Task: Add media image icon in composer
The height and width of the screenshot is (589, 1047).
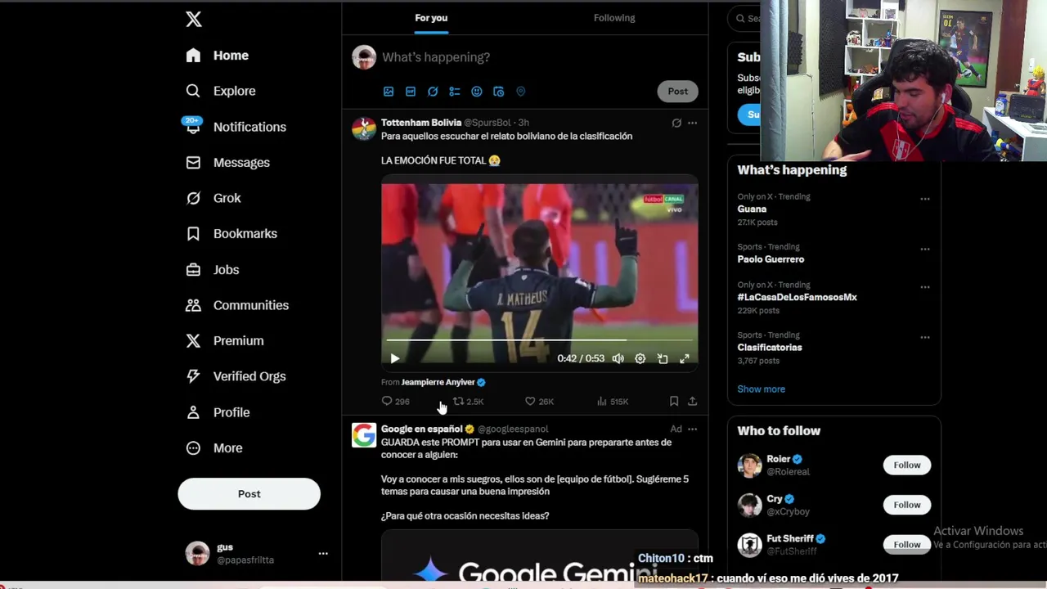Action: pyautogui.click(x=389, y=92)
